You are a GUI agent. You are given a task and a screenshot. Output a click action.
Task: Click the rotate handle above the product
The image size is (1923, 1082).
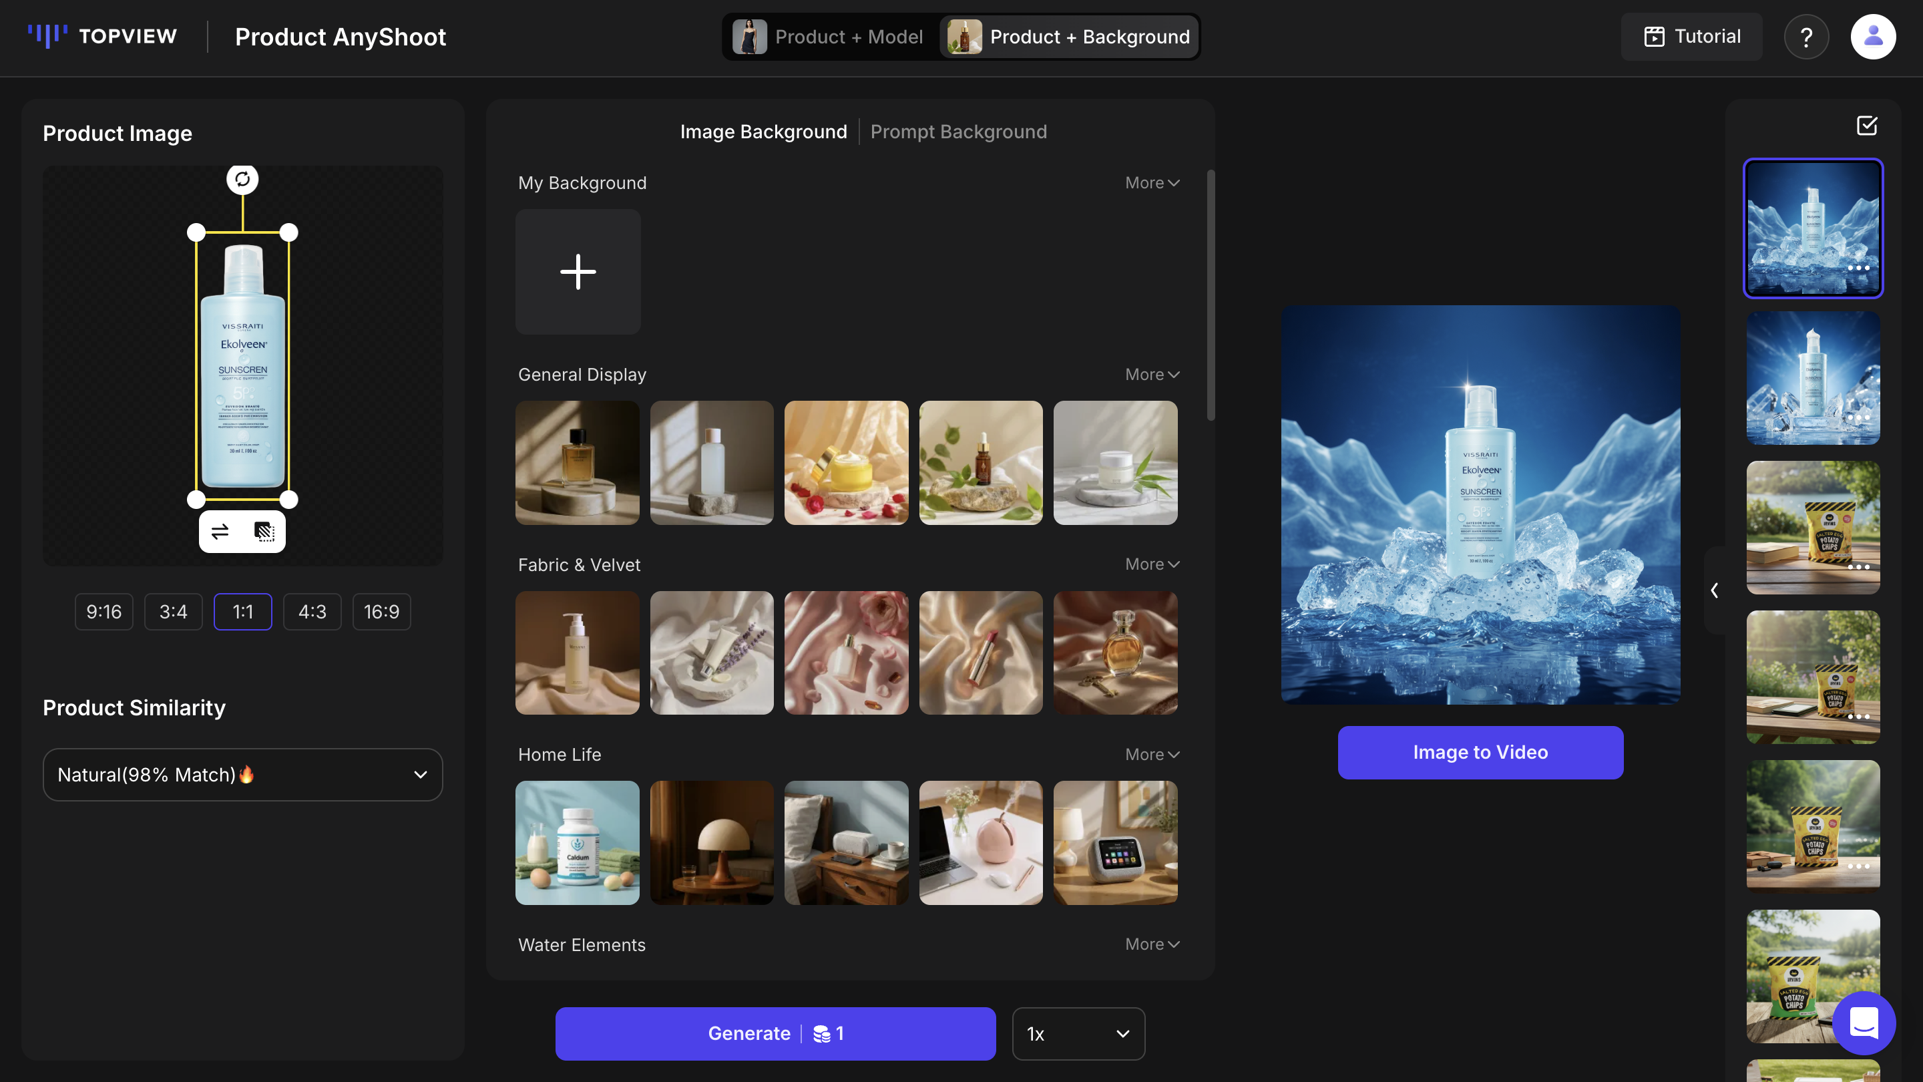point(242,178)
